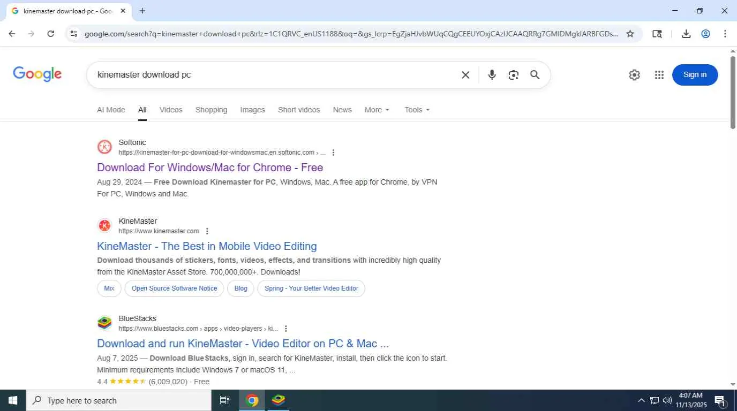Click the Google logo

pos(37,74)
